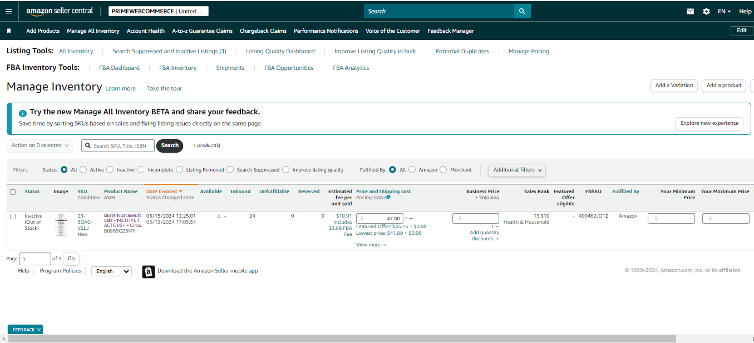Click the page number input field
This screenshot has height=343, width=754.
[35, 259]
